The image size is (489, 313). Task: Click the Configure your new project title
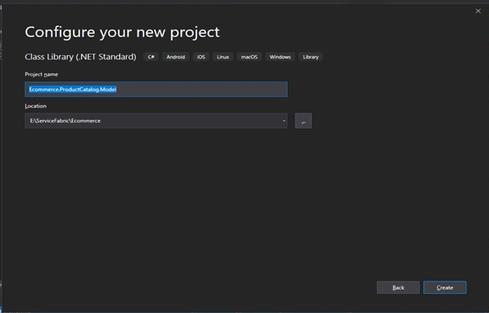point(122,33)
